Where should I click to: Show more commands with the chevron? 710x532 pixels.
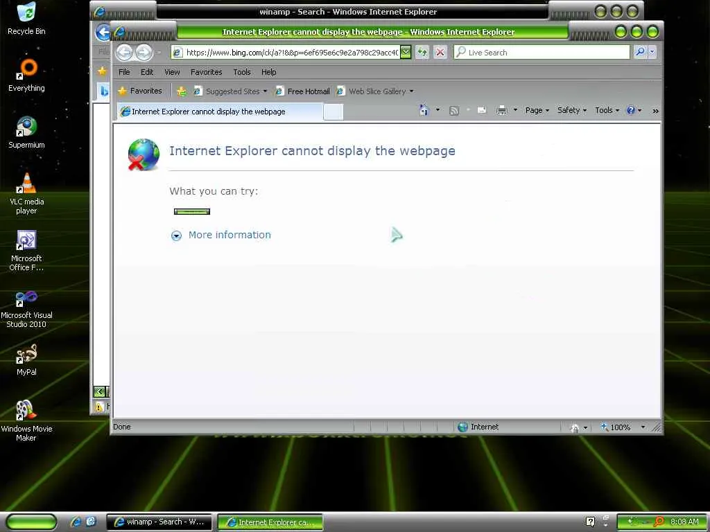(x=655, y=111)
